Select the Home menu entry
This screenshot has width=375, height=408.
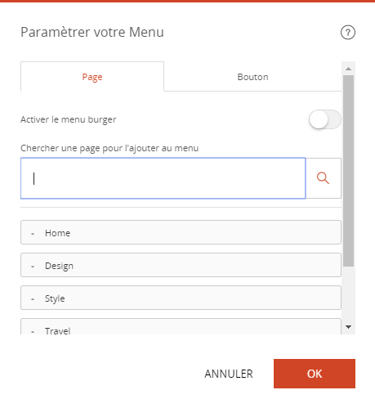pos(181,232)
